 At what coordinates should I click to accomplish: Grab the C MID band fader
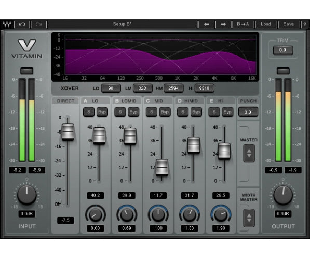tap(162, 168)
